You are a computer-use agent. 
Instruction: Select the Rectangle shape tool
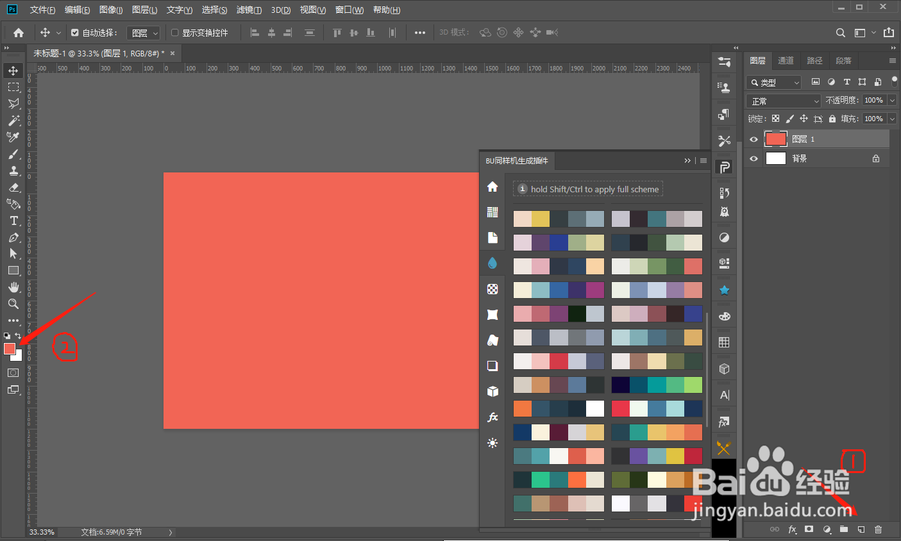13,270
